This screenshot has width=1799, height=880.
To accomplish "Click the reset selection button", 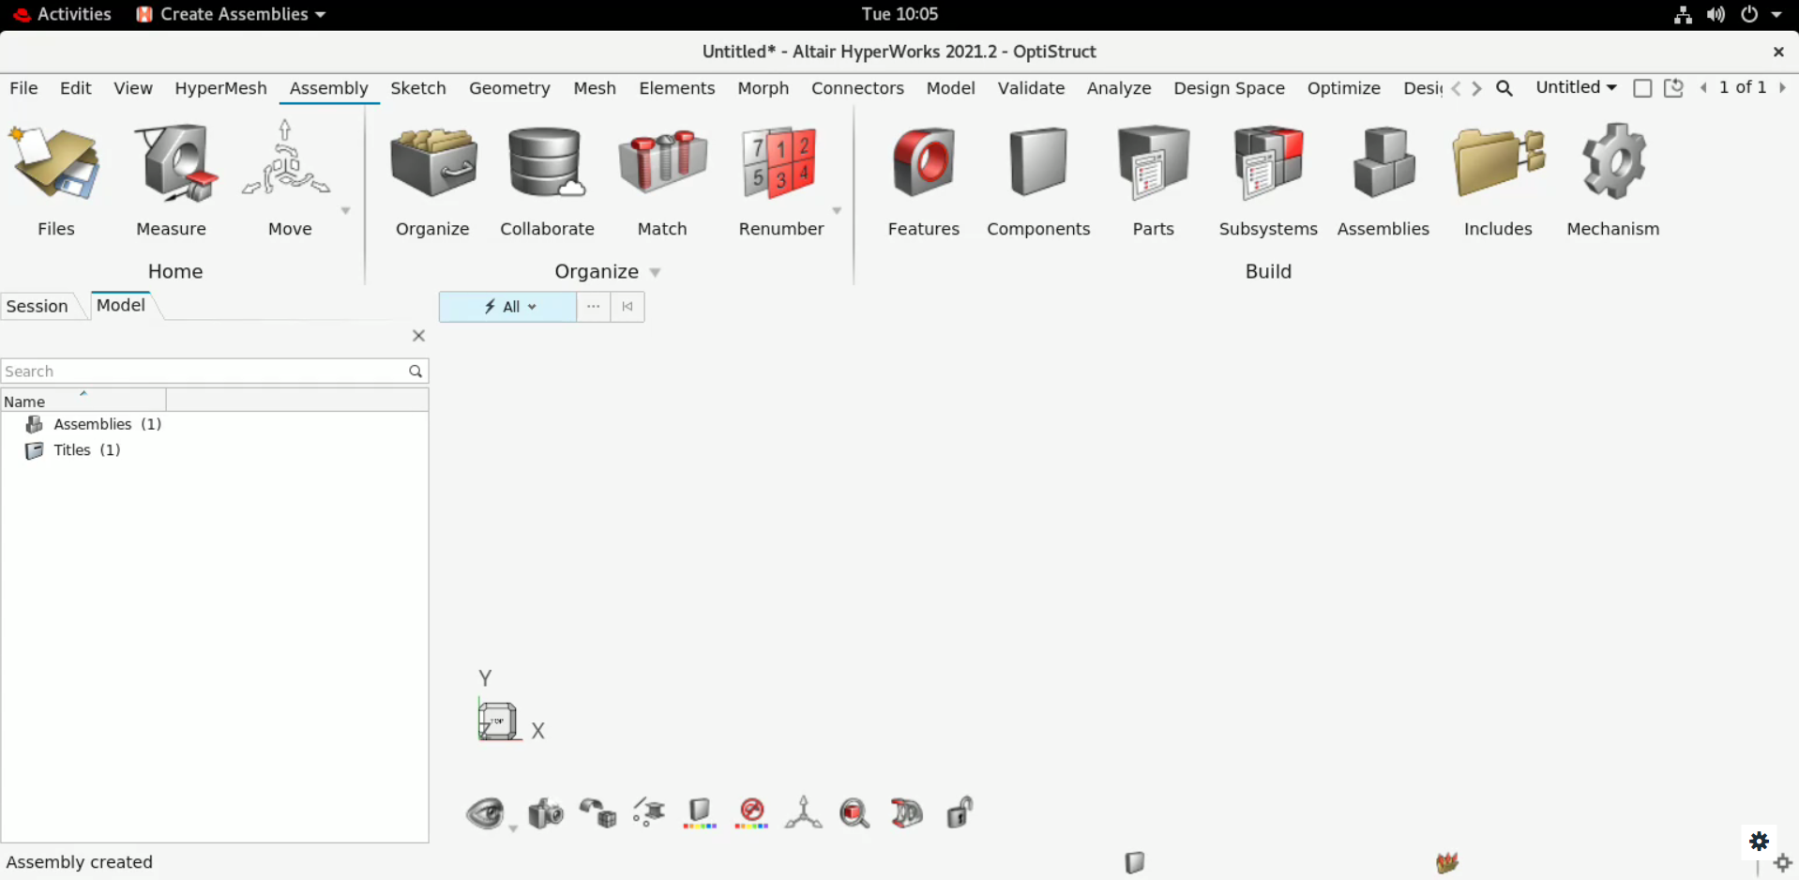I will coord(627,307).
